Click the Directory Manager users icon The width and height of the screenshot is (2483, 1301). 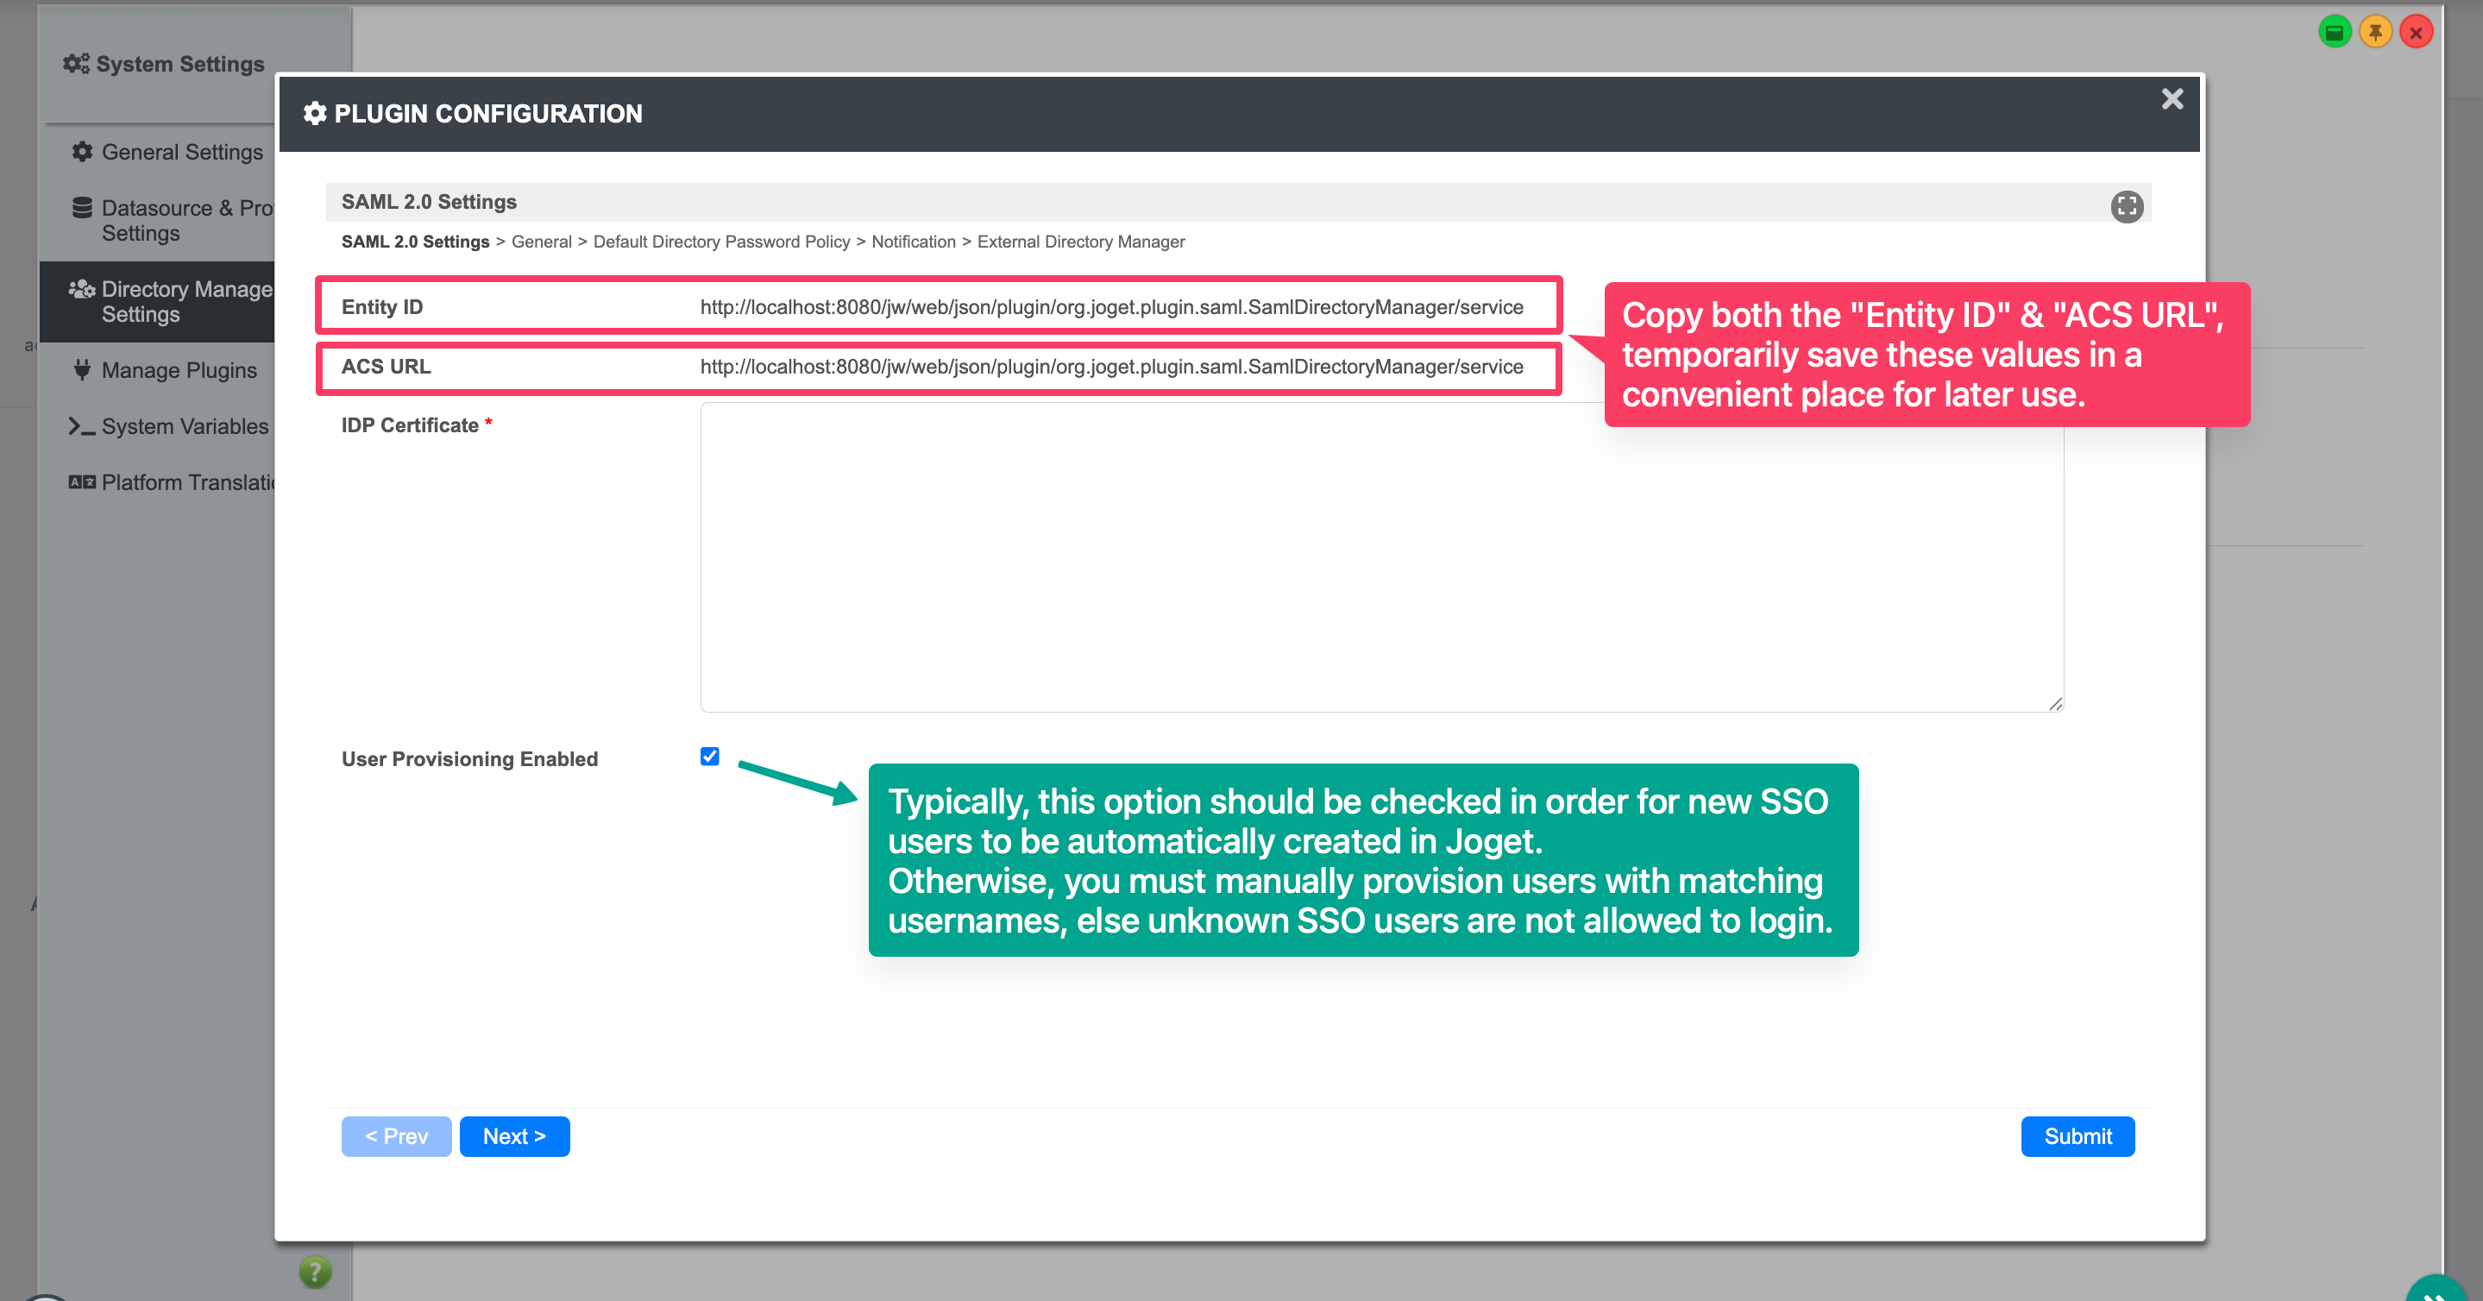82,288
